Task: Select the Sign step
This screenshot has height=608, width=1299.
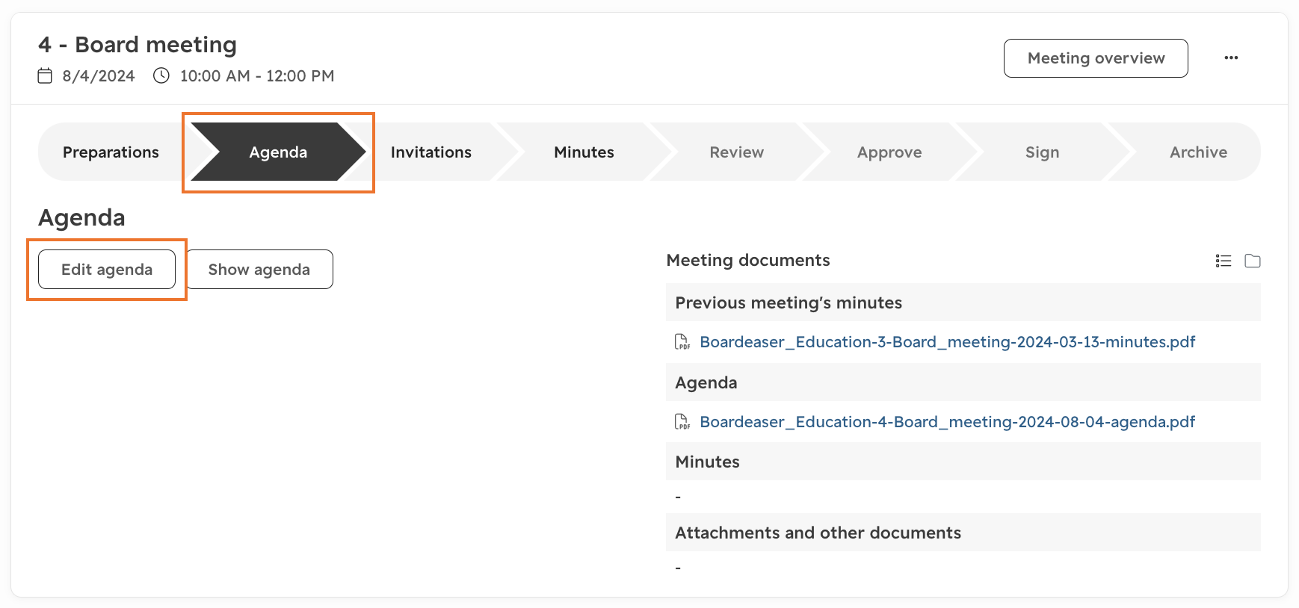Action: [x=1043, y=152]
